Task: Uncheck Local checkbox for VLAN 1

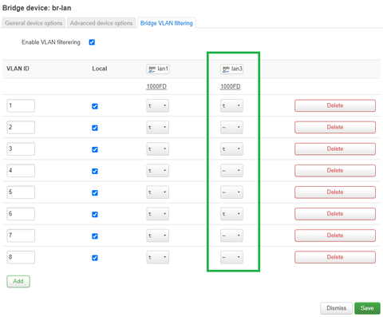Action: point(95,106)
